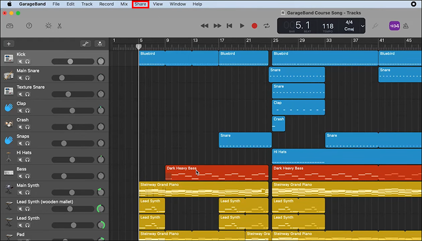Show track automation button
This screenshot has width=422, height=241.
tap(85, 44)
